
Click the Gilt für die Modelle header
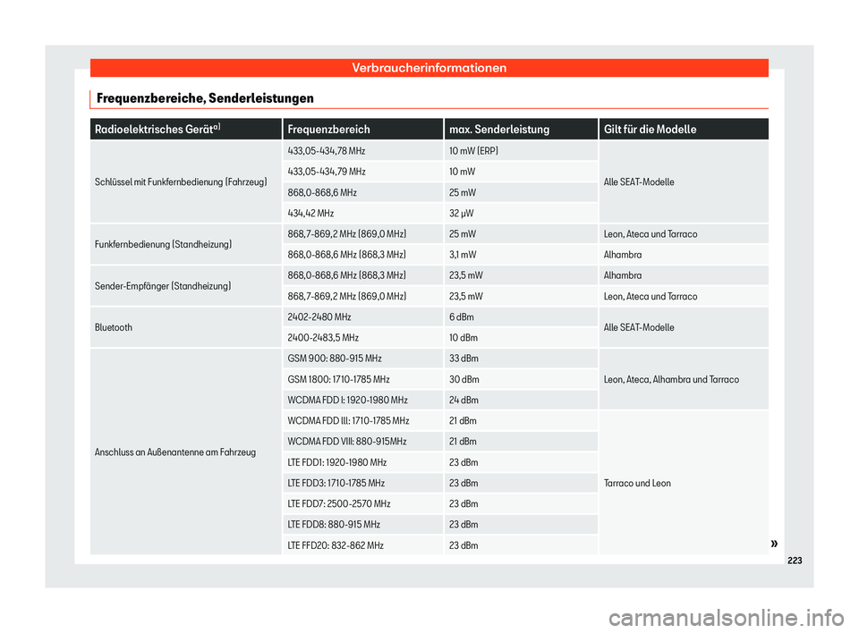(684, 130)
